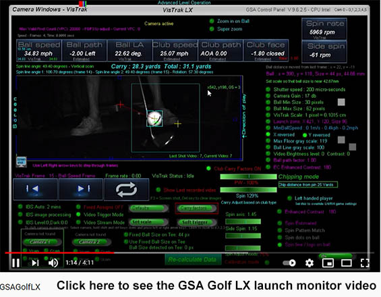This screenshot has height=297, width=381.
Task: Skip to the next video
Action: tap(36, 263)
